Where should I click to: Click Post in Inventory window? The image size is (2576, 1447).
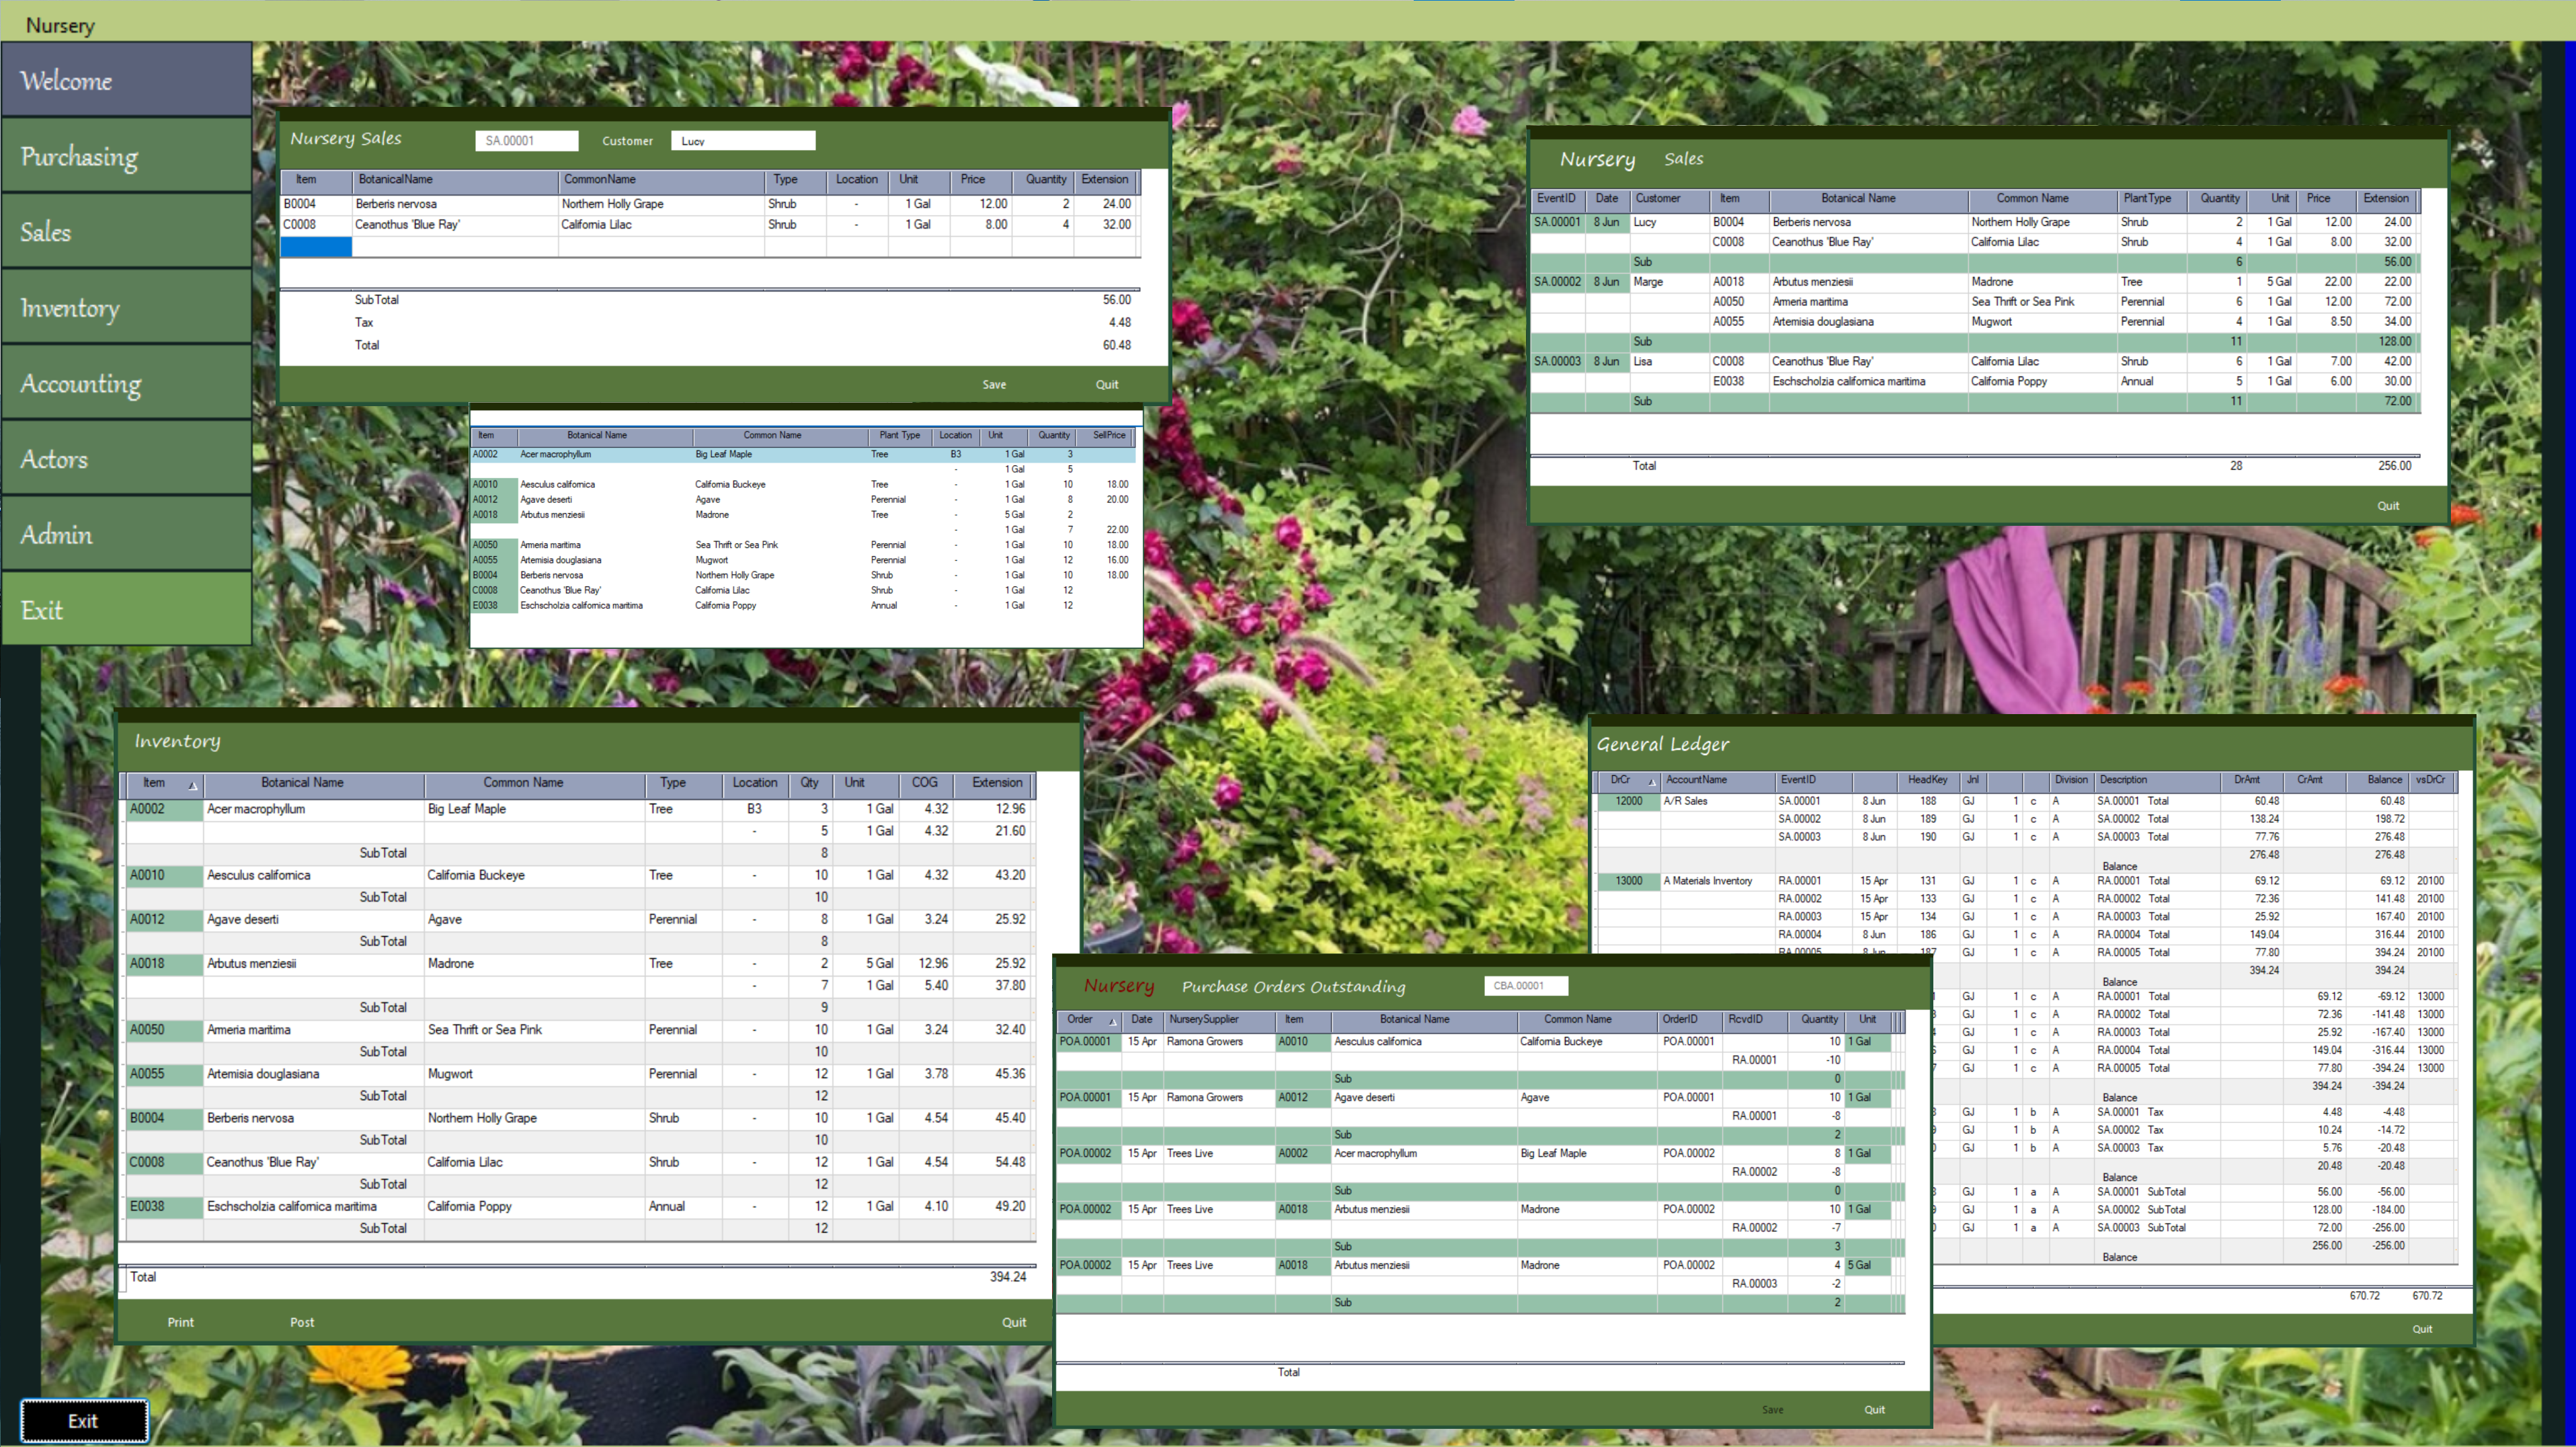pos(302,1322)
